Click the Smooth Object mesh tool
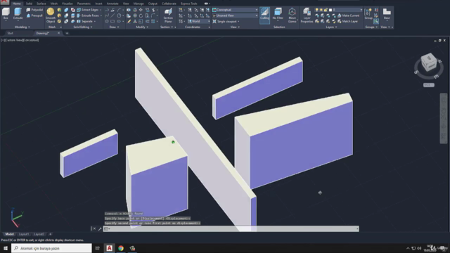This screenshot has height=253, width=450. tap(51, 15)
